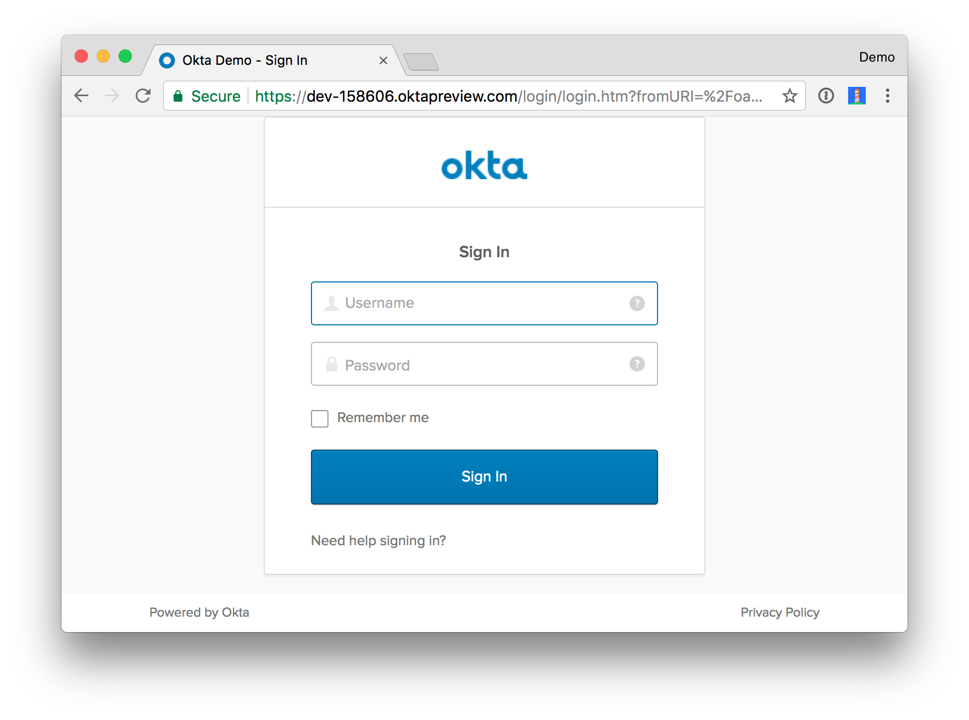
Task: Reload the page with refresh icon
Action: point(143,96)
